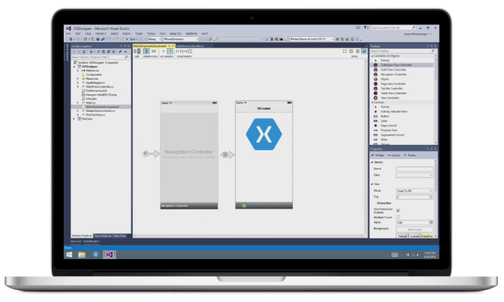Viewport: 504px width, 302px height.
Task: Open Visual Studio from the taskbar
Action: tap(109, 255)
